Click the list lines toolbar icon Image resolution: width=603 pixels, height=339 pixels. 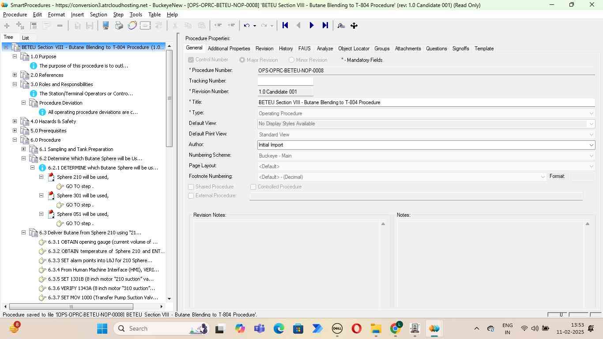coord(34,26)
